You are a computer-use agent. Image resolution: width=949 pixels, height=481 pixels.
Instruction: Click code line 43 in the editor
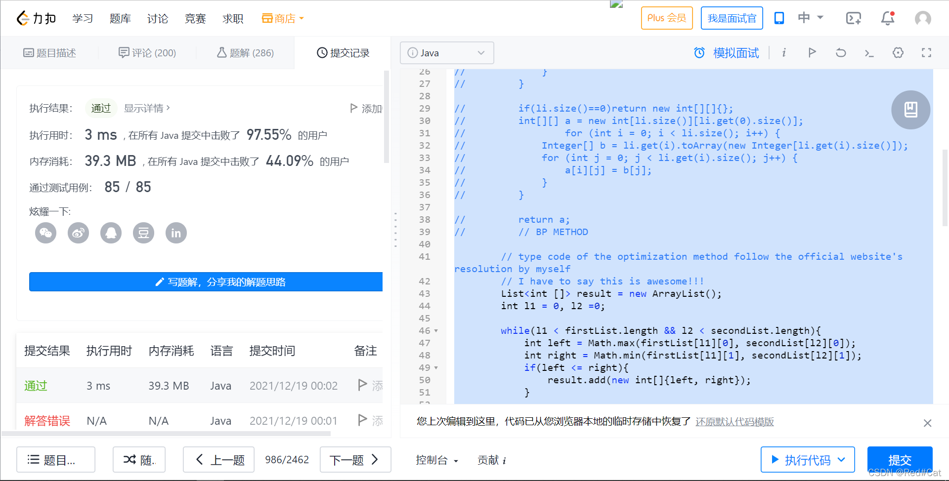pos(611,294)
